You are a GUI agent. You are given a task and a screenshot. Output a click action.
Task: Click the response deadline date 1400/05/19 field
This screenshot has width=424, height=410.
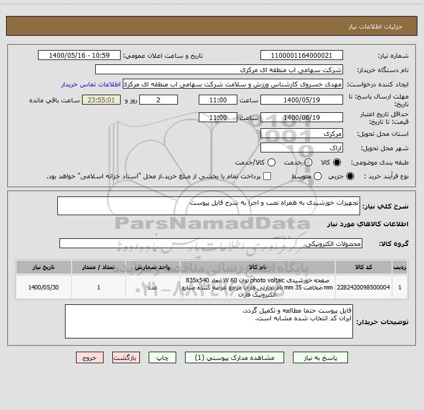[x=302, y=100]
